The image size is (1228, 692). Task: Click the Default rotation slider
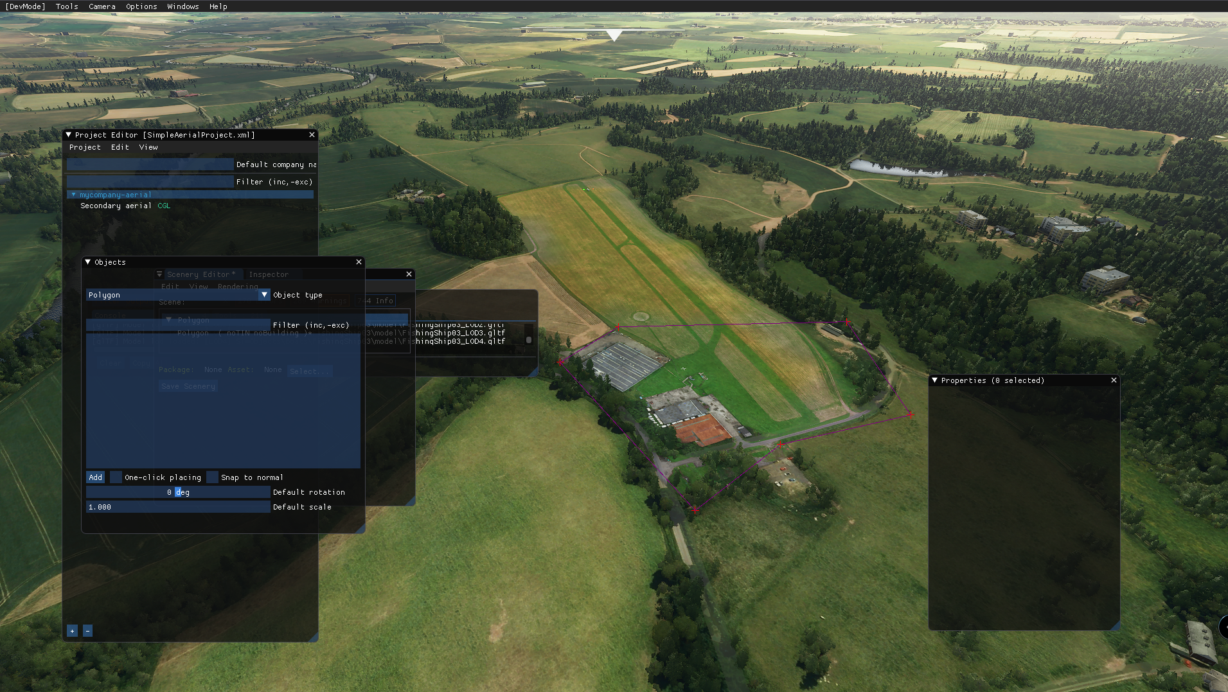178,492
